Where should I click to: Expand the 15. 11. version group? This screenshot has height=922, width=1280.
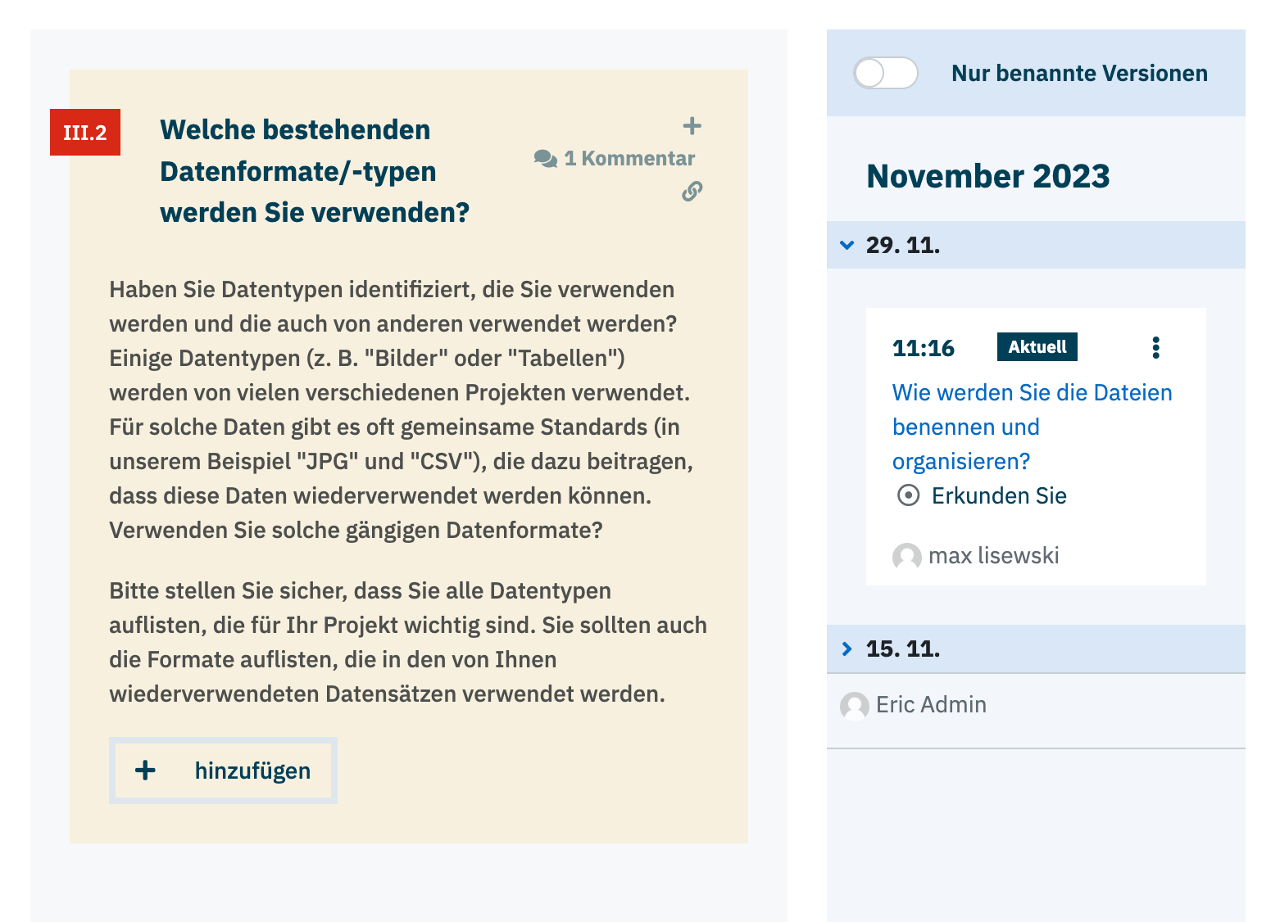click(847, 649)
